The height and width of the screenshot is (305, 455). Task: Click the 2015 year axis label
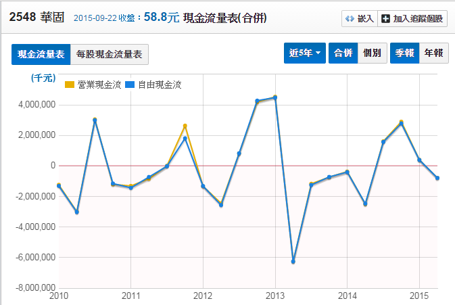419,296
